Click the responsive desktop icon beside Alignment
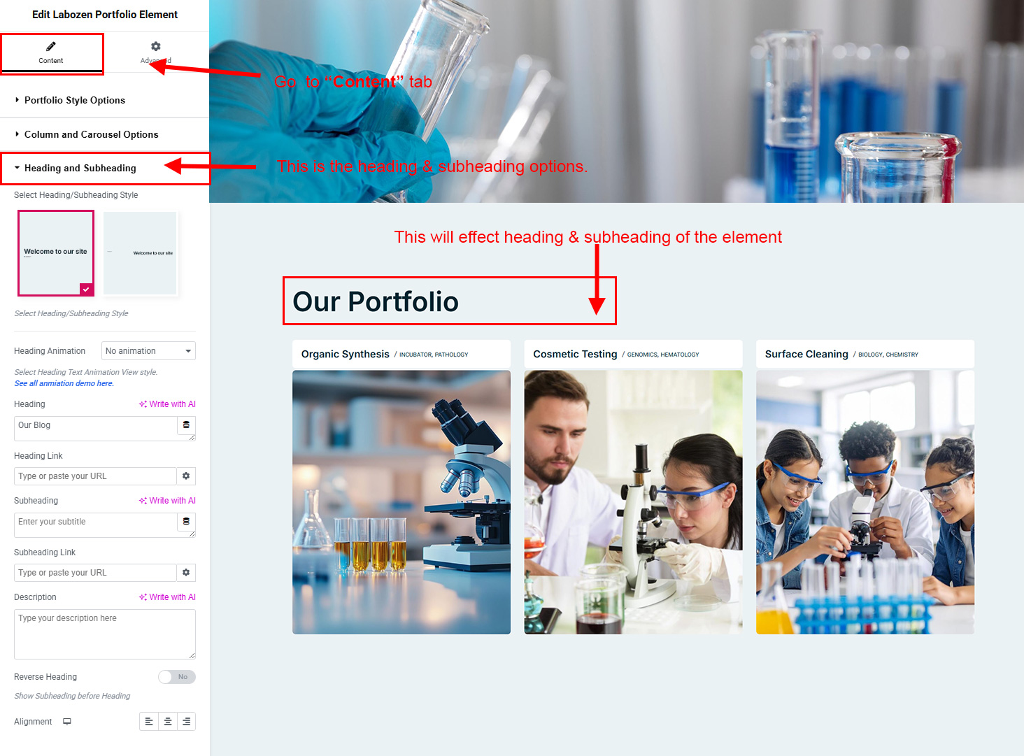This screenshot has height=756, width=1024. 67,722
